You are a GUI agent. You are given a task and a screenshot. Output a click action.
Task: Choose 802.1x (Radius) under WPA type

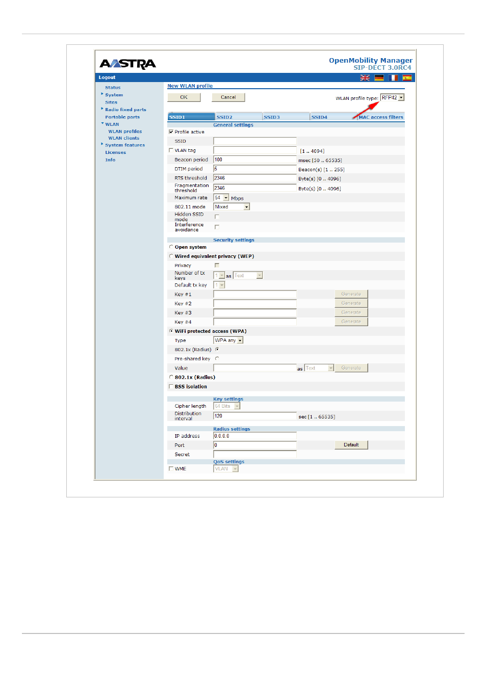217,350
